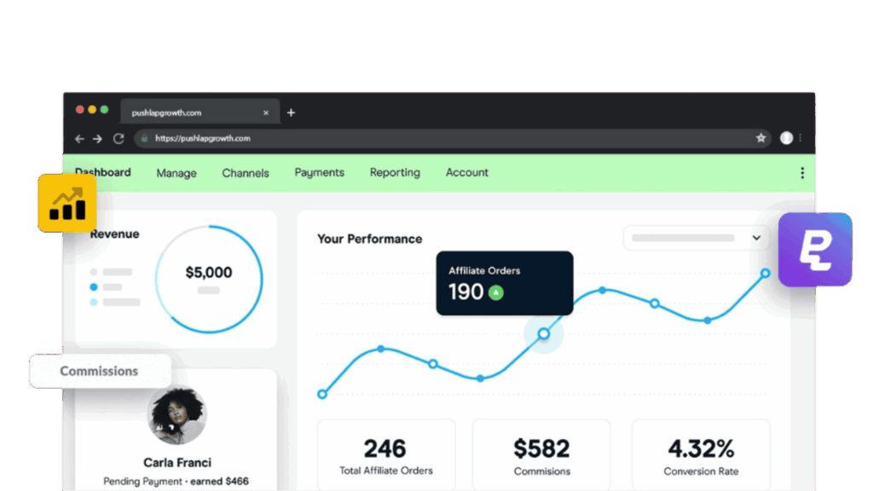Viewport: 873px width, 491px height.
Task: Open the Manage menu item
Action: 176,173
